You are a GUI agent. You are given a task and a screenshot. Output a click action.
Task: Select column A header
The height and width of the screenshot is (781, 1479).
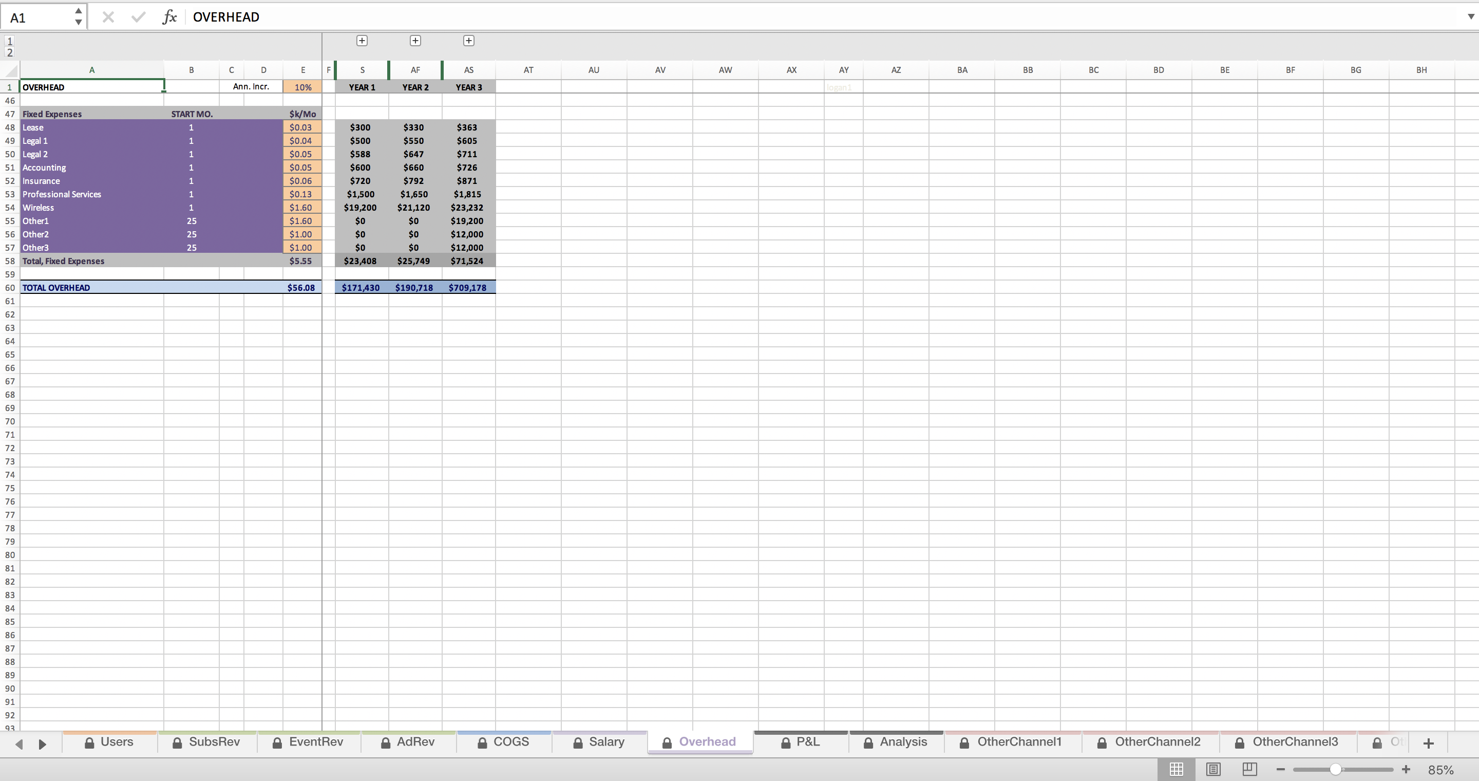(x=92, y=70)
